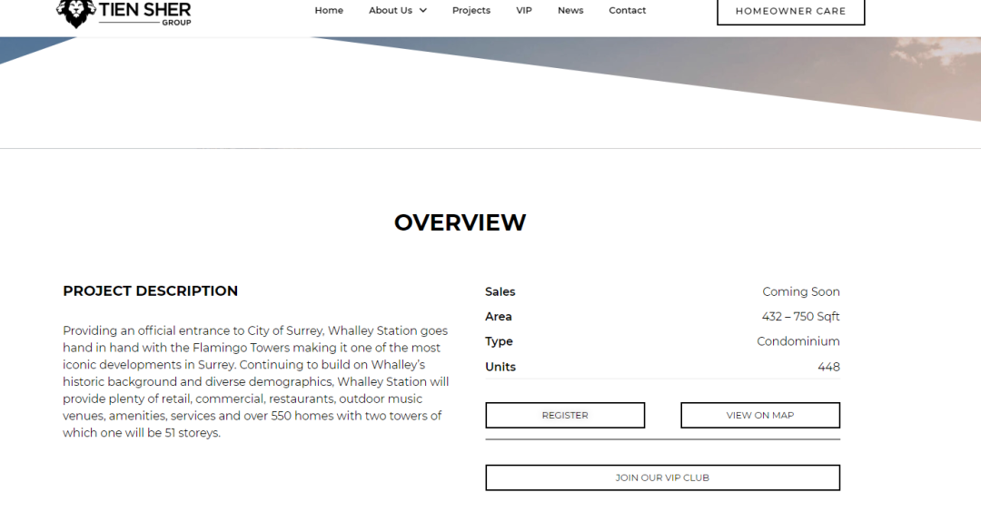The image size is (981, 522).
Task: Click the Type label
Action: tap(499, 341)
